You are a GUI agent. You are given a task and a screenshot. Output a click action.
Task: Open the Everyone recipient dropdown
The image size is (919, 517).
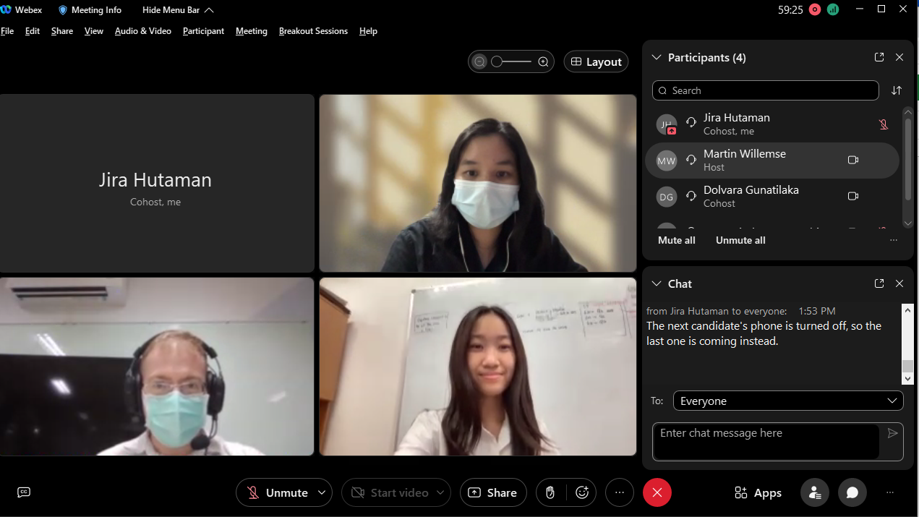pos(787,401)
